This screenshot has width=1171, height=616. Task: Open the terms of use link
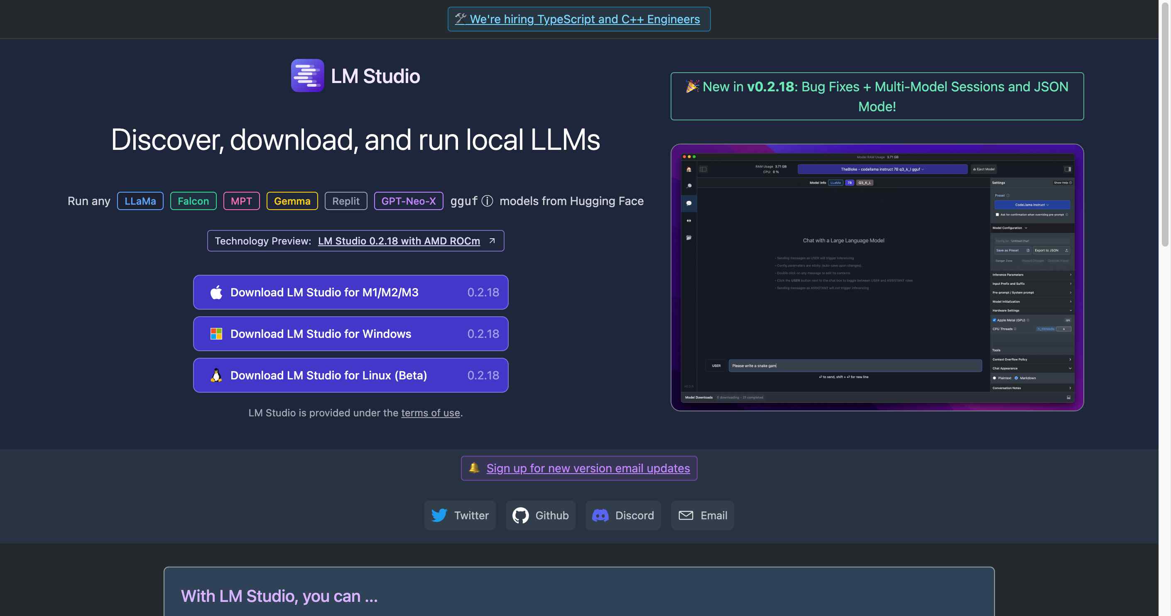pyautogui.click(x=430, y=413)
